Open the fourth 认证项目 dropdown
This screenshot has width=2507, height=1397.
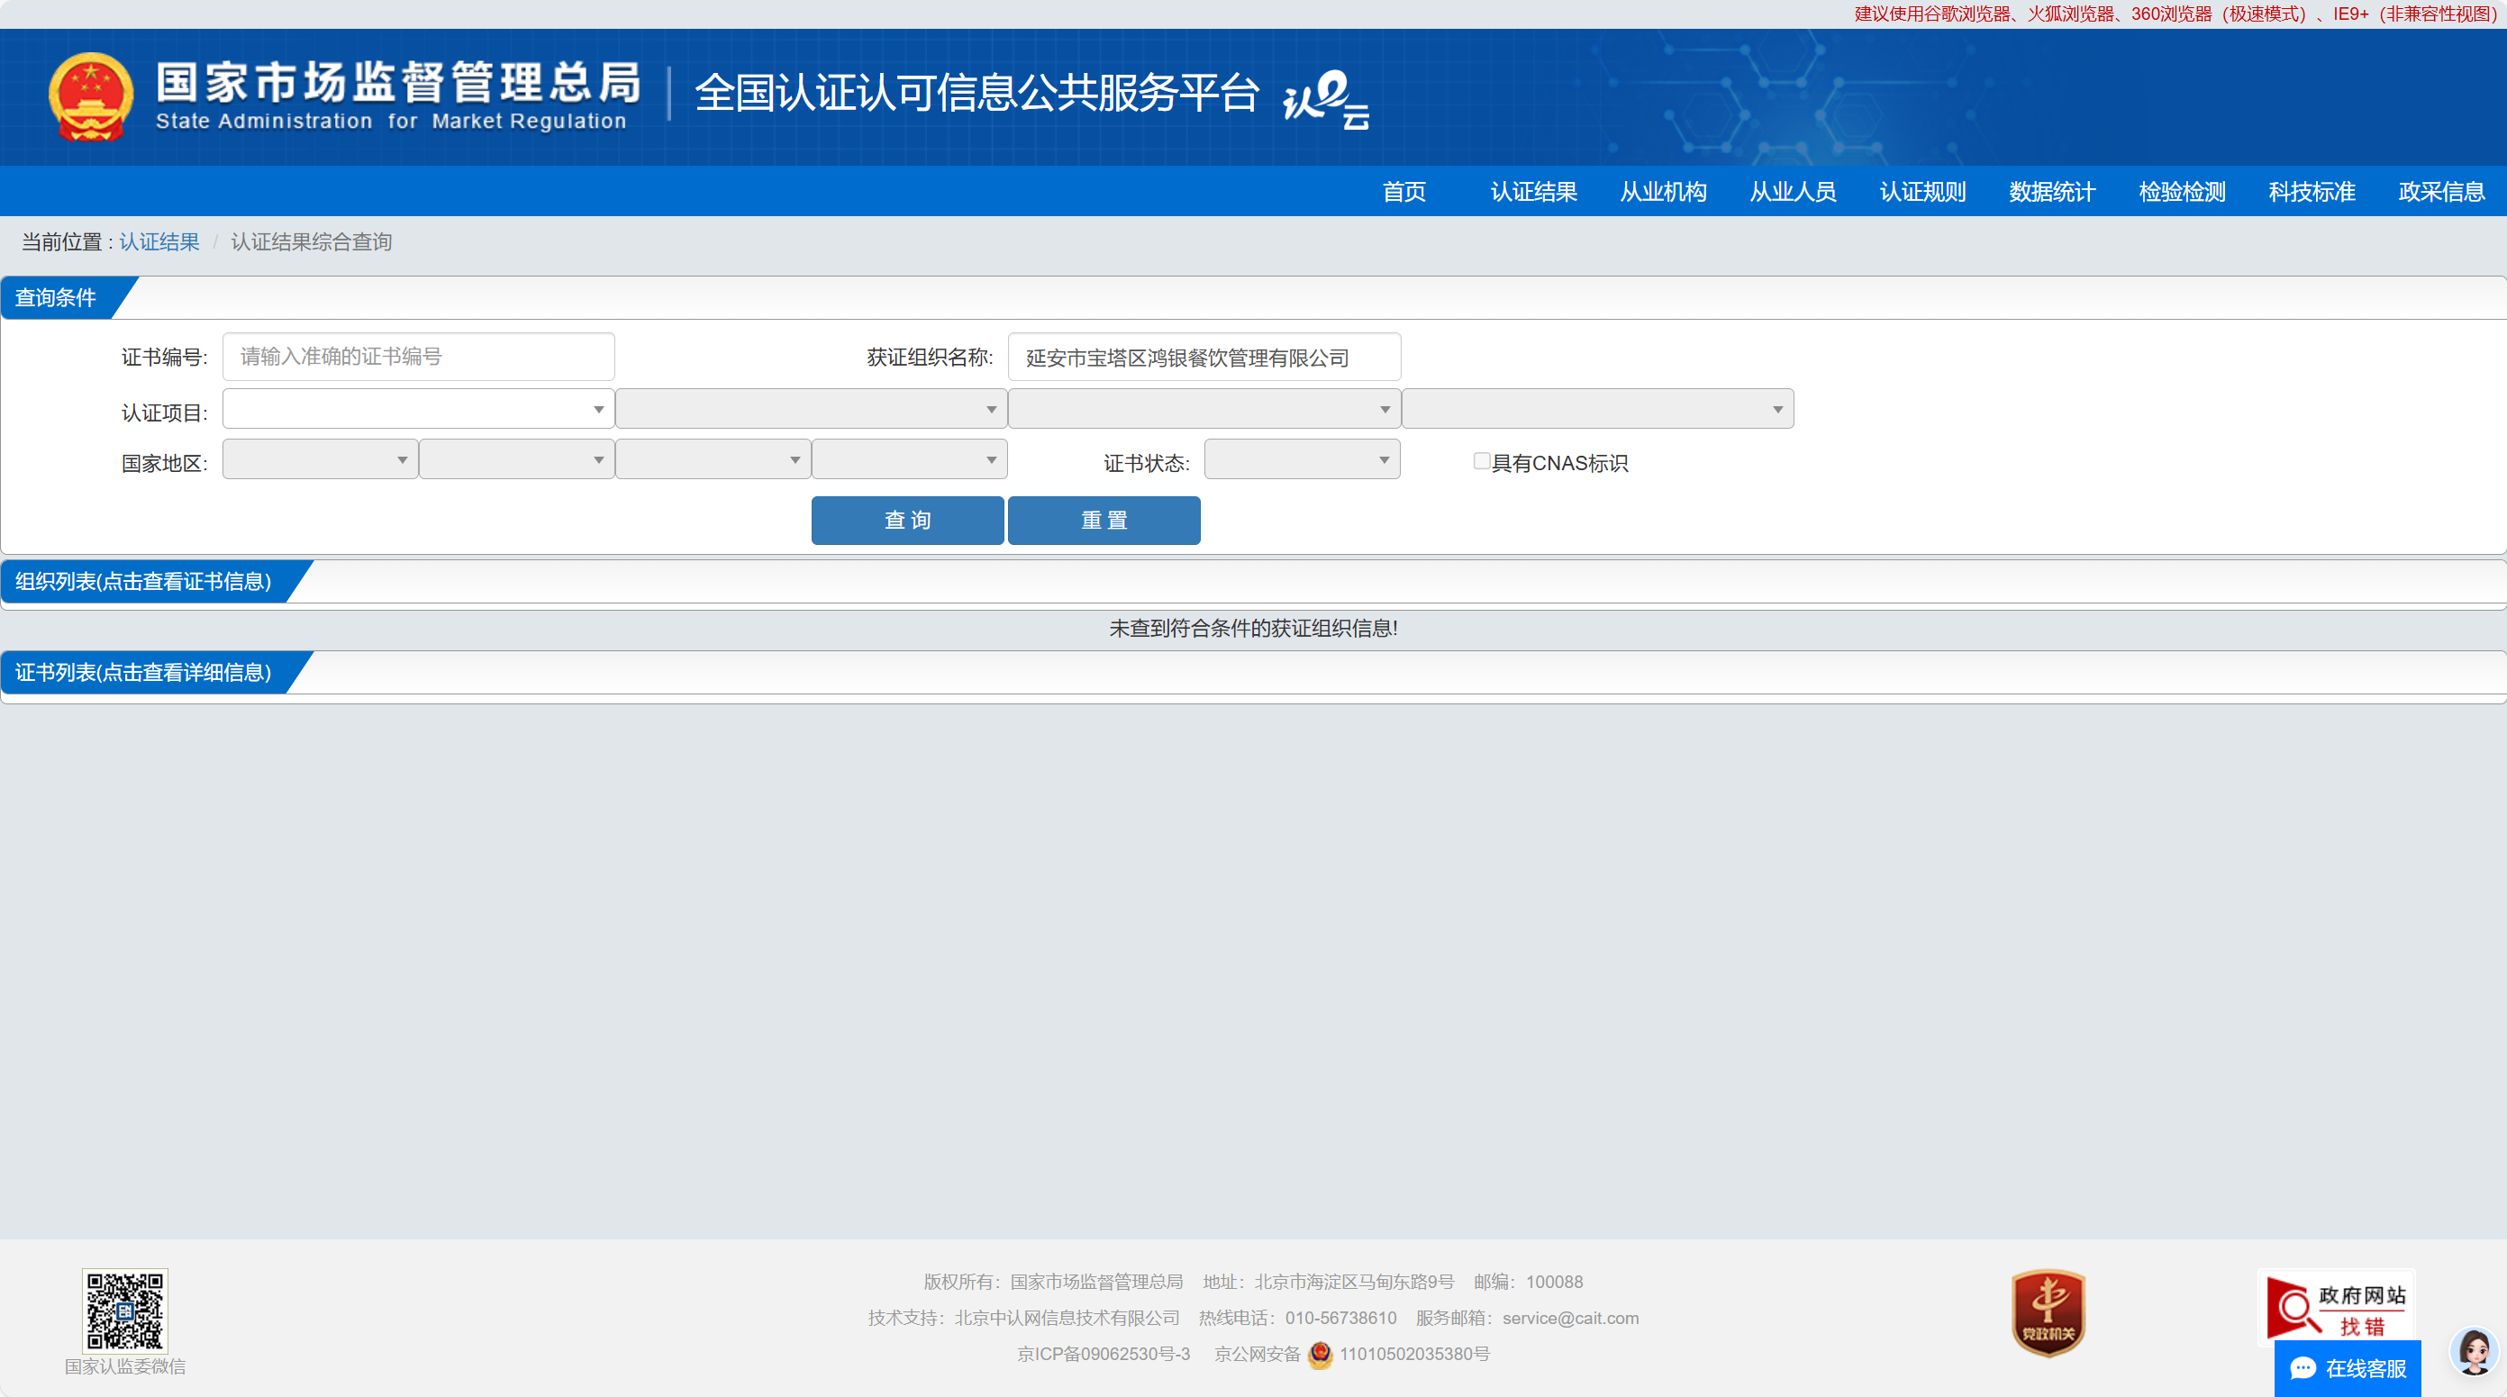pos(1597,409)
